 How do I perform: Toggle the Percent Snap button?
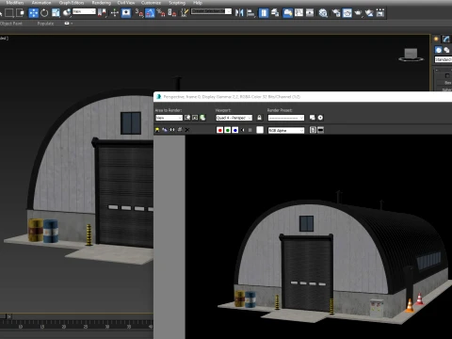point(161,13)
